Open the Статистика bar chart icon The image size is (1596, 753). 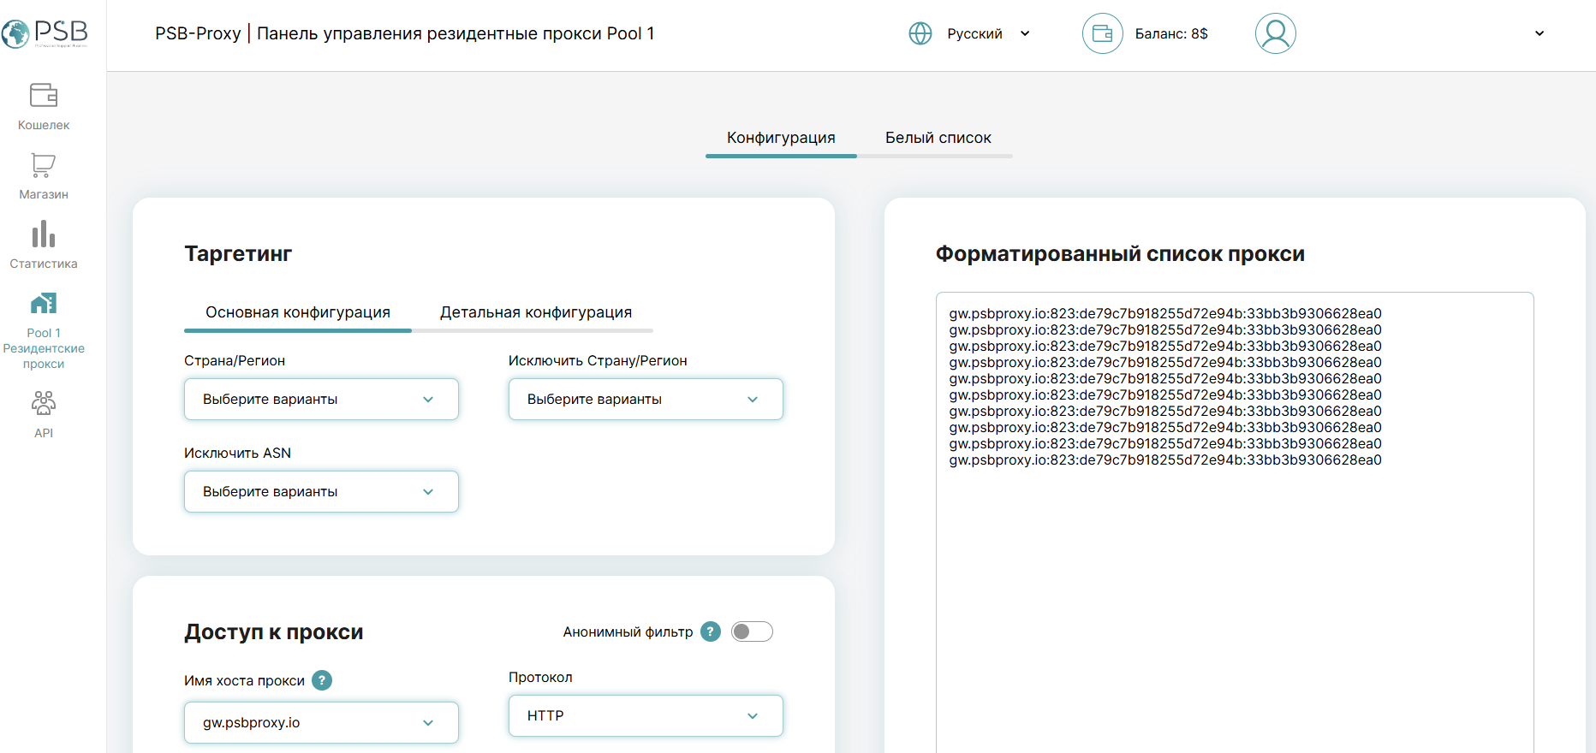(44, 234)
